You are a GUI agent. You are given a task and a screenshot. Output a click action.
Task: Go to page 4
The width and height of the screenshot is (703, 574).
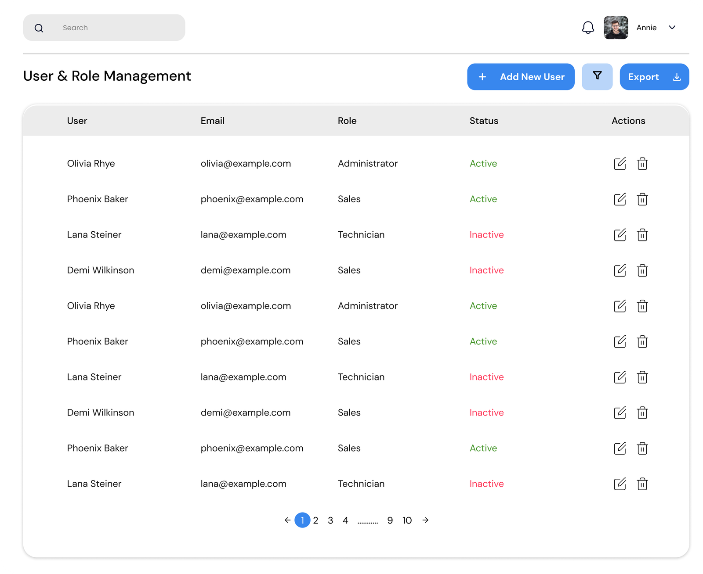tap(345, 520)
